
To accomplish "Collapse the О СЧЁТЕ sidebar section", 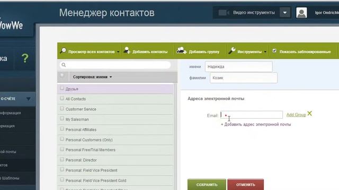I will pyautogui.click(x=28, y=99).
